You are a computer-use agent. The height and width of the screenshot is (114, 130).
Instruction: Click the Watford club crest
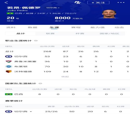pos(9,72)
